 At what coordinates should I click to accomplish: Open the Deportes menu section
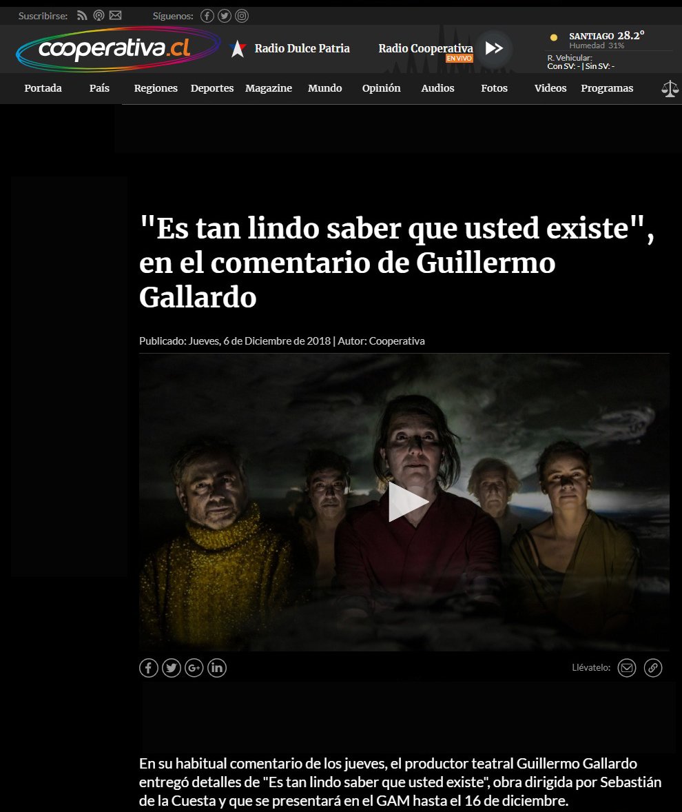pos(212,88)
